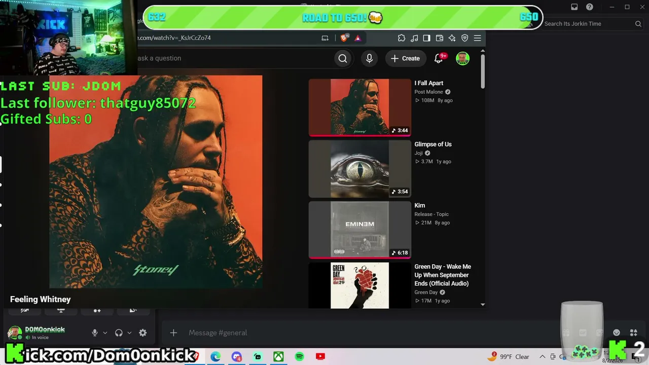This screenshot has height=365, width=649.
Task: Click the Search Its Jorkin Time field
Action: tap(593, 24)
